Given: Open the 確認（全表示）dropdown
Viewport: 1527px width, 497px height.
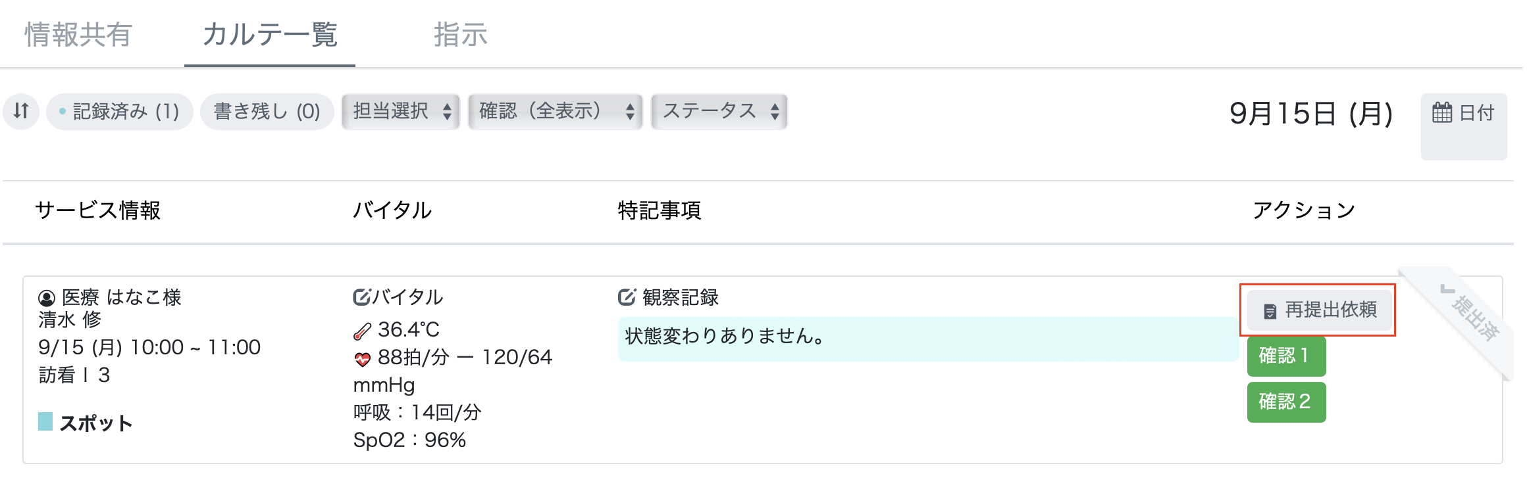Looking at the screenshot, I should click(x=555, y=111).
